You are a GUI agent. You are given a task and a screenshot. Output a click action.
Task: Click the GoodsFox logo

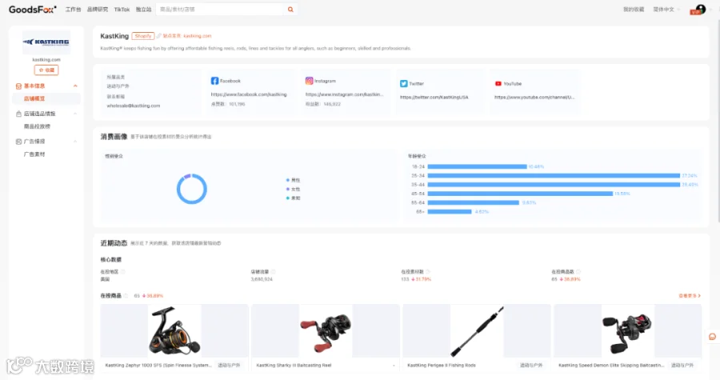(x=33, y=9)
